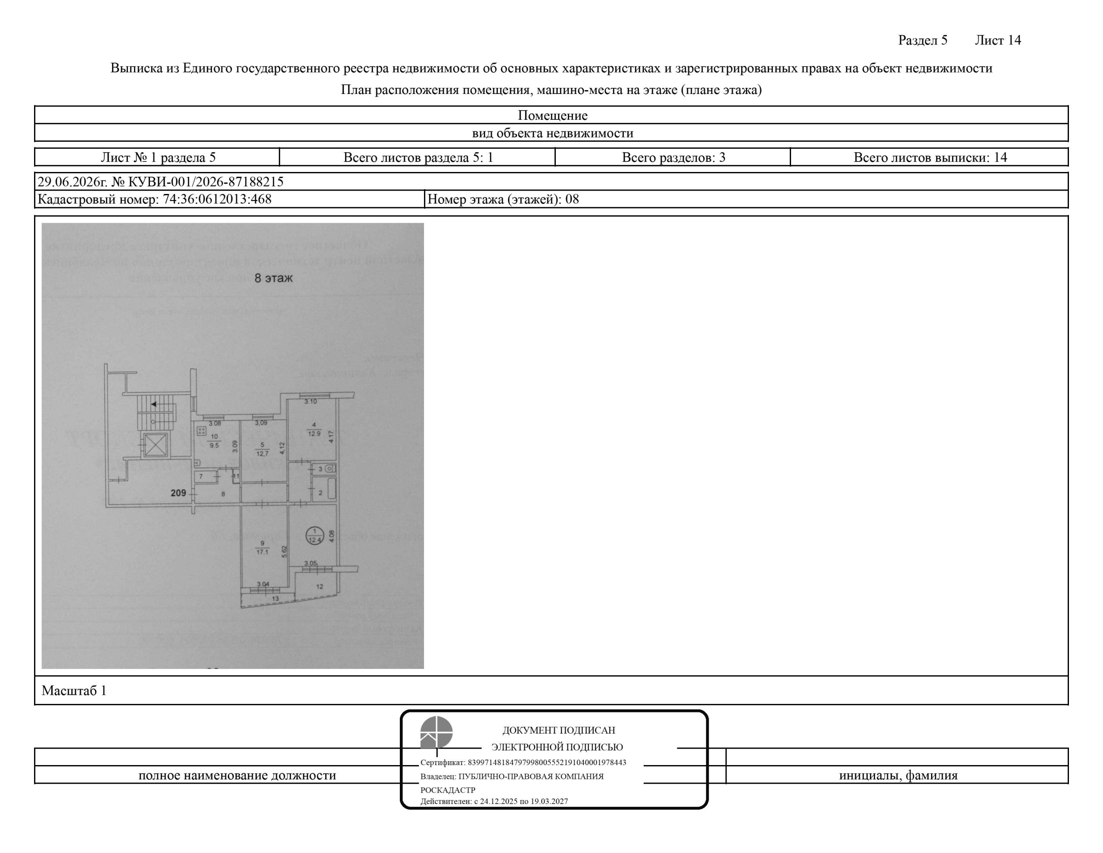Click the 'Номер этажа (этажей): 08' cell

(x=746, y=199)
